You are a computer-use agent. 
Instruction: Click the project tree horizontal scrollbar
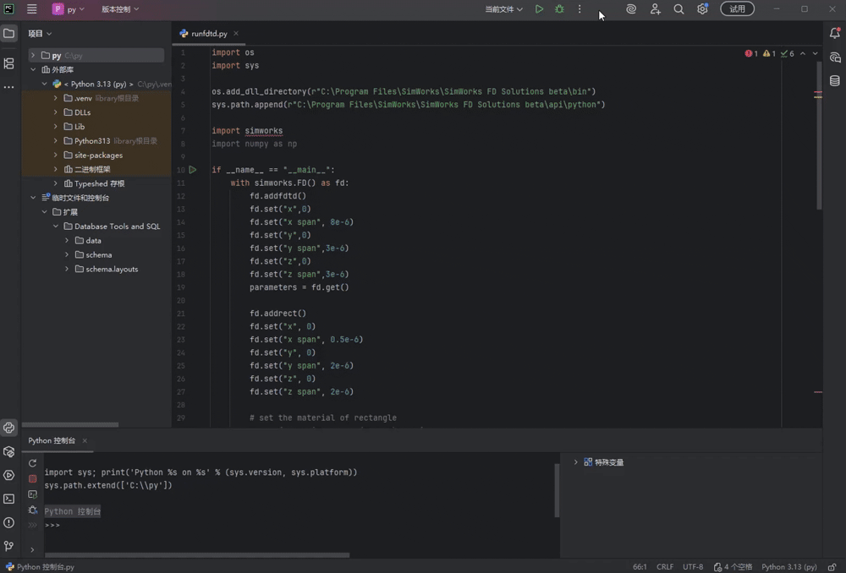click(70, 425)
